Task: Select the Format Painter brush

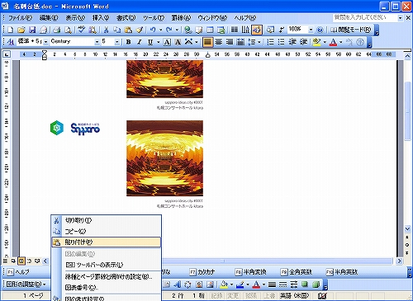Action: [x=140, y=30]
